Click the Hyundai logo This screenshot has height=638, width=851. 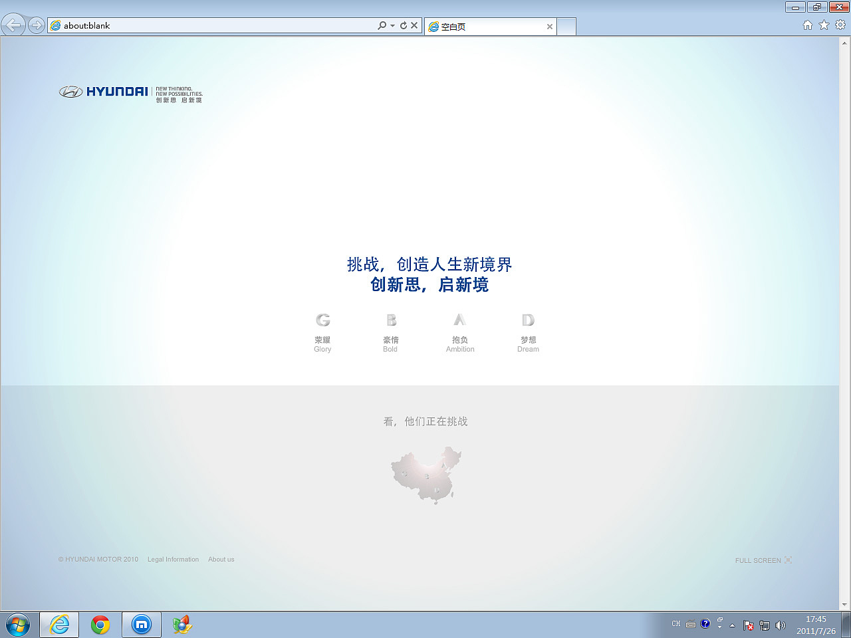[130, 93]
